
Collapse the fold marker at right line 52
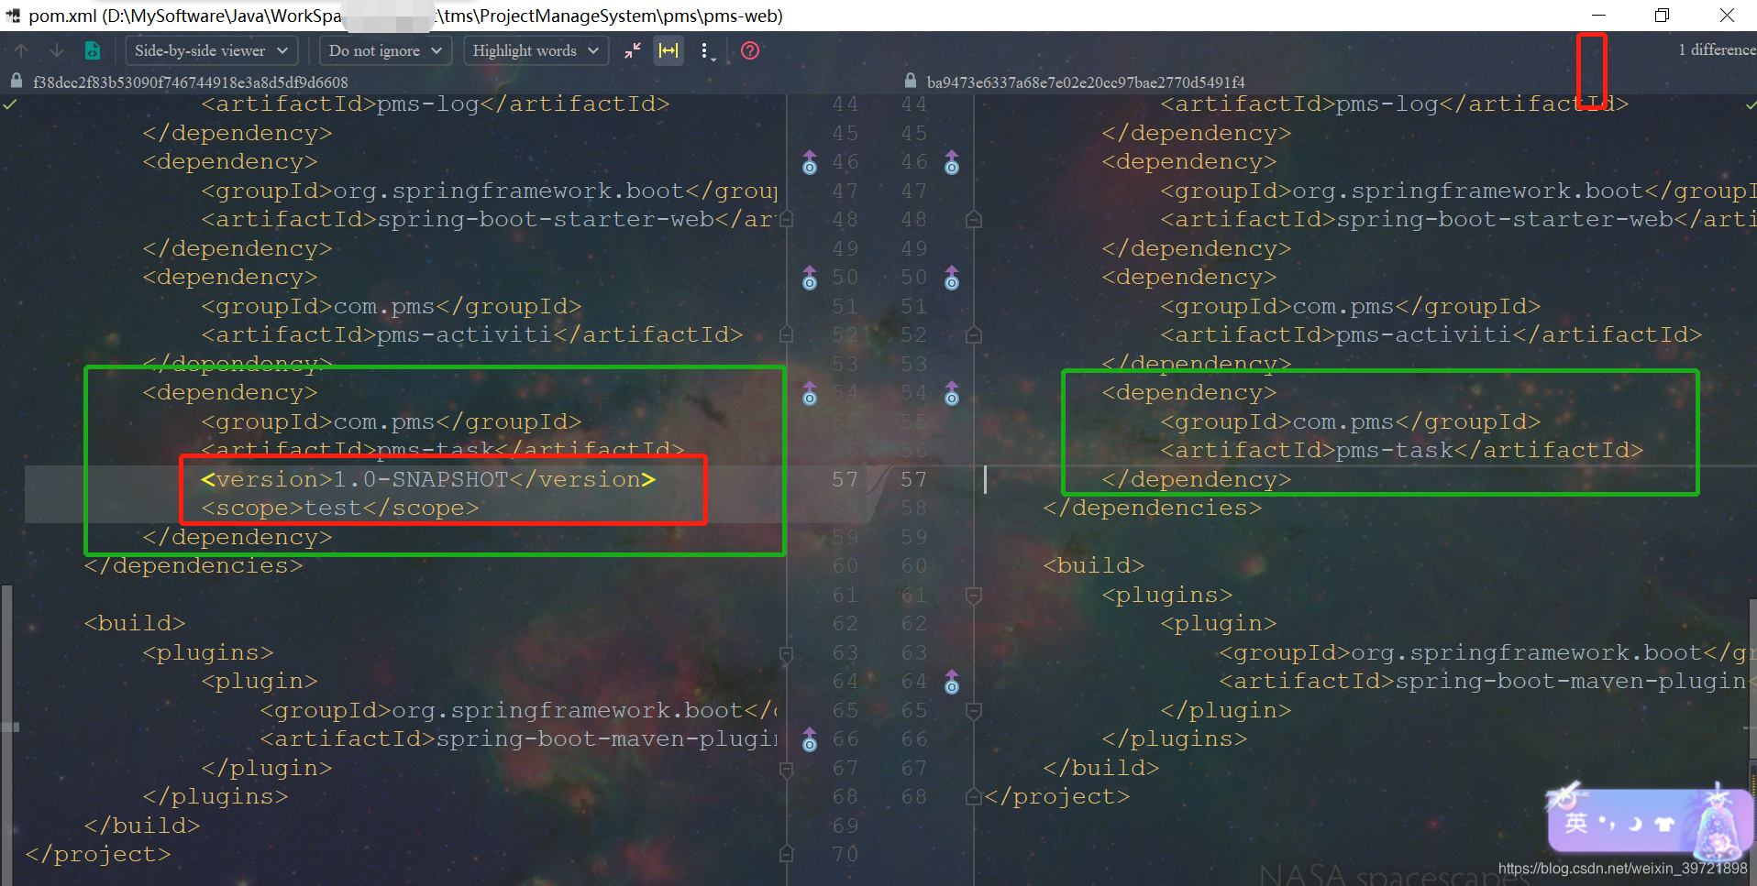[x=974, y=335]
